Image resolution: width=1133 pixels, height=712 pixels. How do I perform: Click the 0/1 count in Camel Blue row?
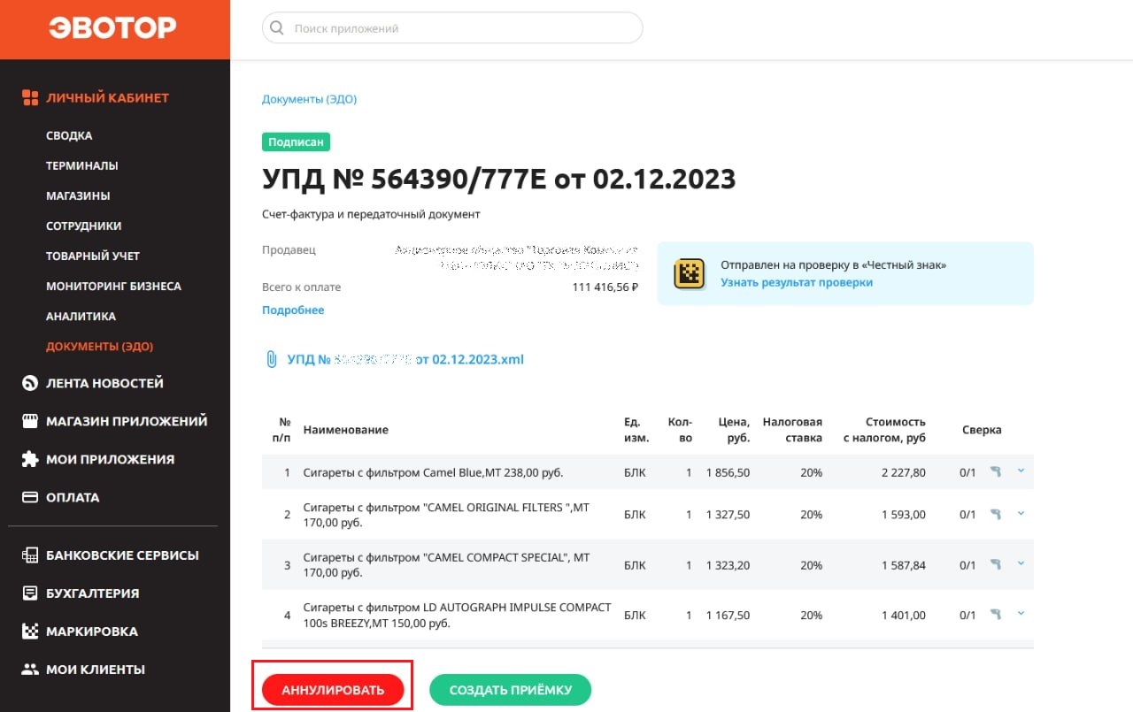[967, 472]
